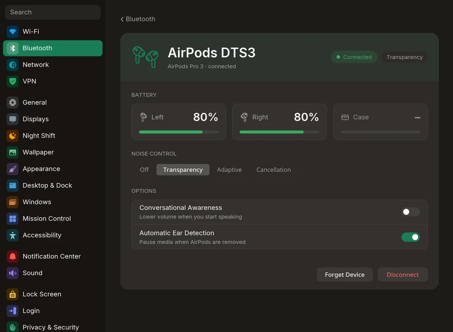
Task: Click Right 80% battery value
Action: coord(306,117)
